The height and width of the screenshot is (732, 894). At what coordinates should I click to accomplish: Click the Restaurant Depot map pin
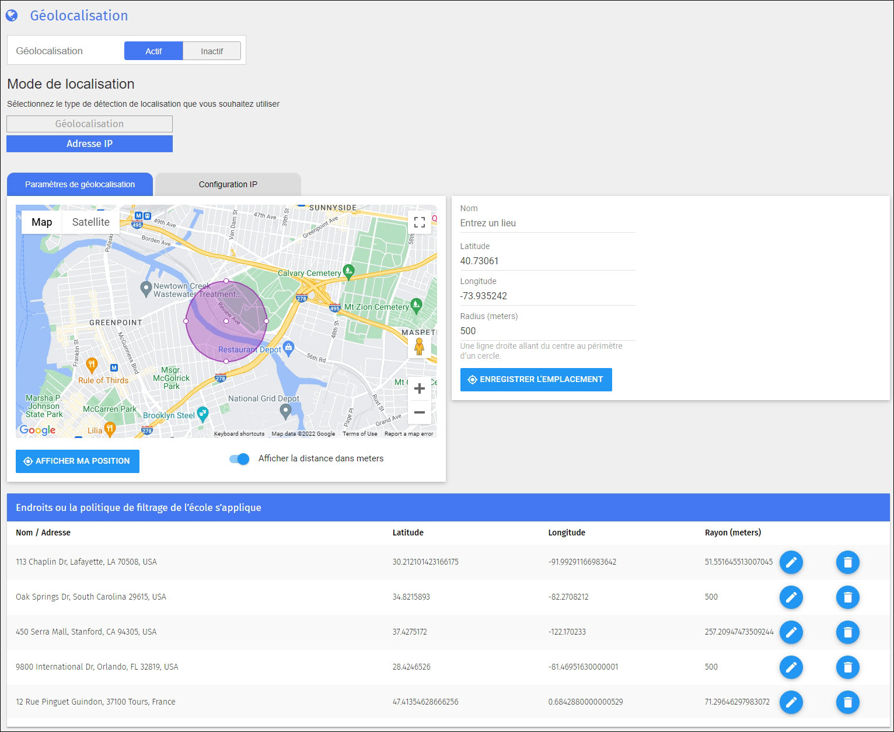click(x=288, y=348)
